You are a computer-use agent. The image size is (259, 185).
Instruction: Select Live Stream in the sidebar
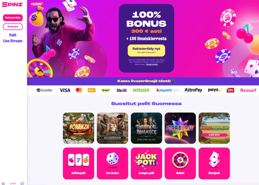(x=13, y=41)
